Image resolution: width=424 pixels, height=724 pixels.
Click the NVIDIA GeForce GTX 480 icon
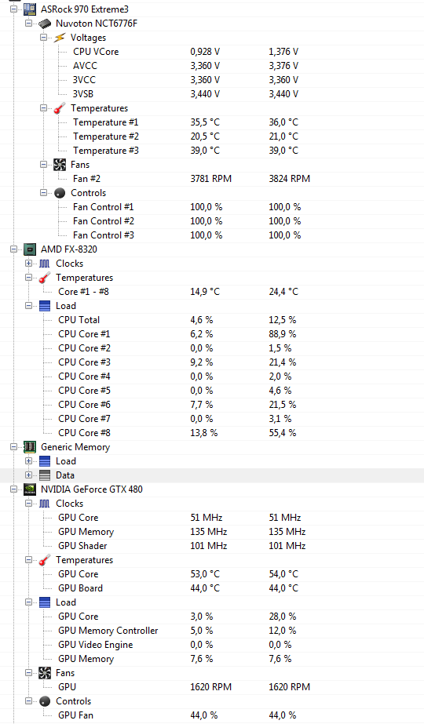click(30, 489)
